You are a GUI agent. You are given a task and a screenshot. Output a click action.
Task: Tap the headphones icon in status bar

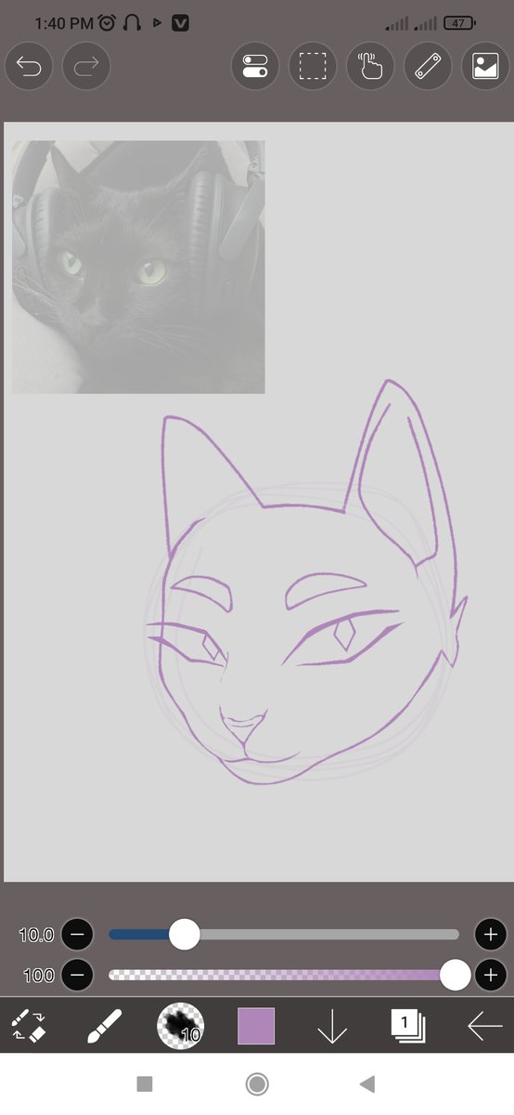pyautogui.click(x=131, y=22)
